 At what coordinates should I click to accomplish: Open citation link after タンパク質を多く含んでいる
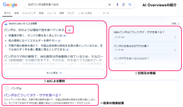coord(65,36)
